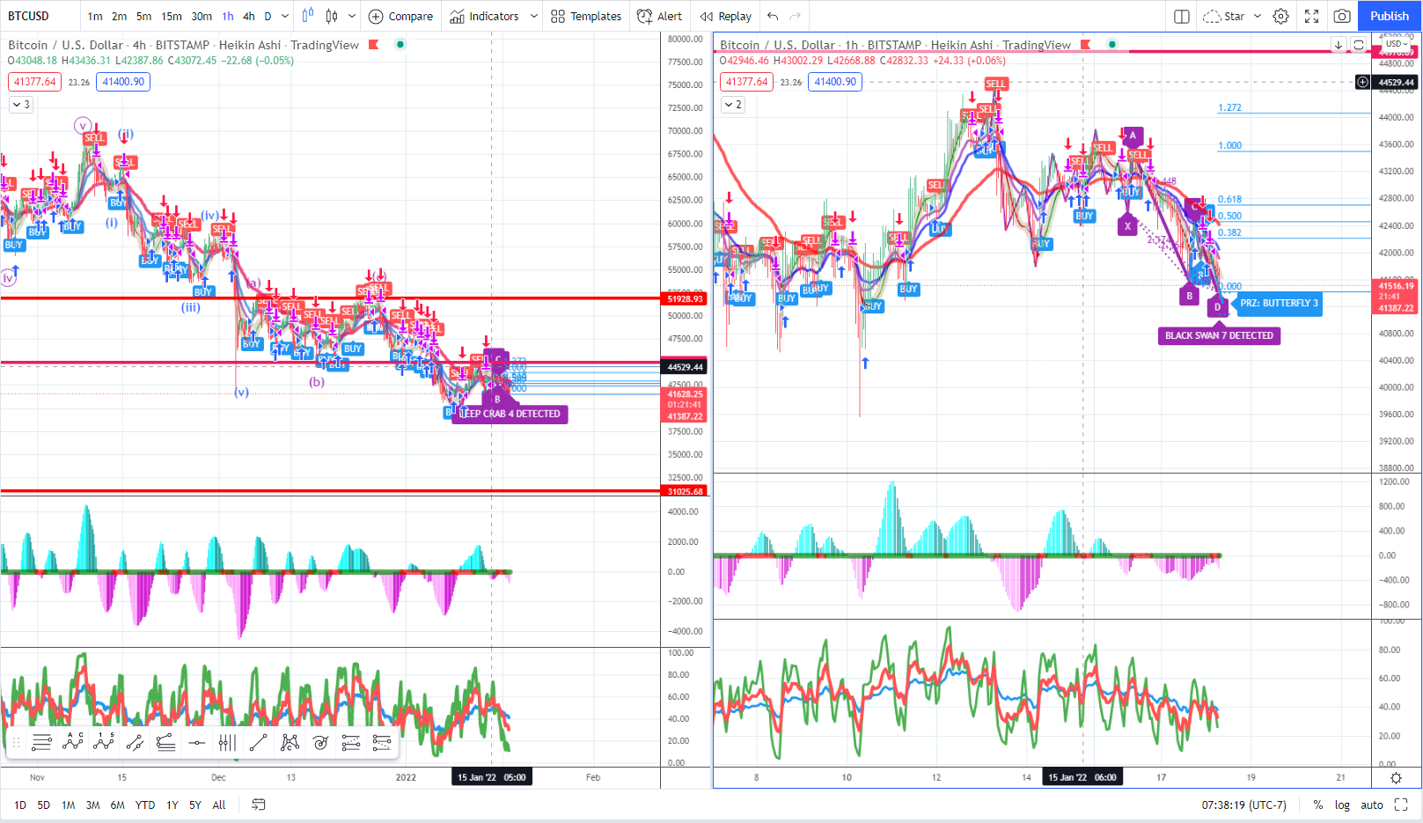Select the 30m interval
The height and width of the screenshot is (823, 1423).
(202, 16)
